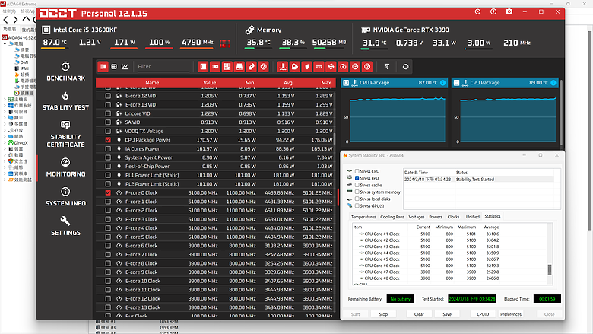Switch to table-only view in OCCT toolbar

pos(114,67)
